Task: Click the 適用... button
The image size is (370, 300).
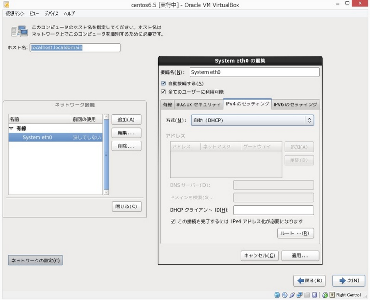Action: pyautogui.click(x=300, y=256)
